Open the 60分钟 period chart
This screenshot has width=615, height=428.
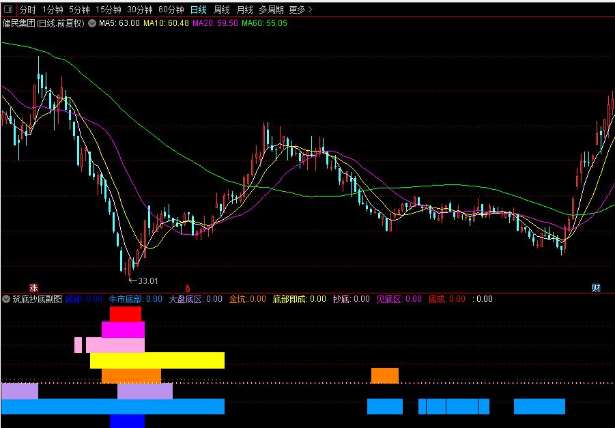(171, 10)
